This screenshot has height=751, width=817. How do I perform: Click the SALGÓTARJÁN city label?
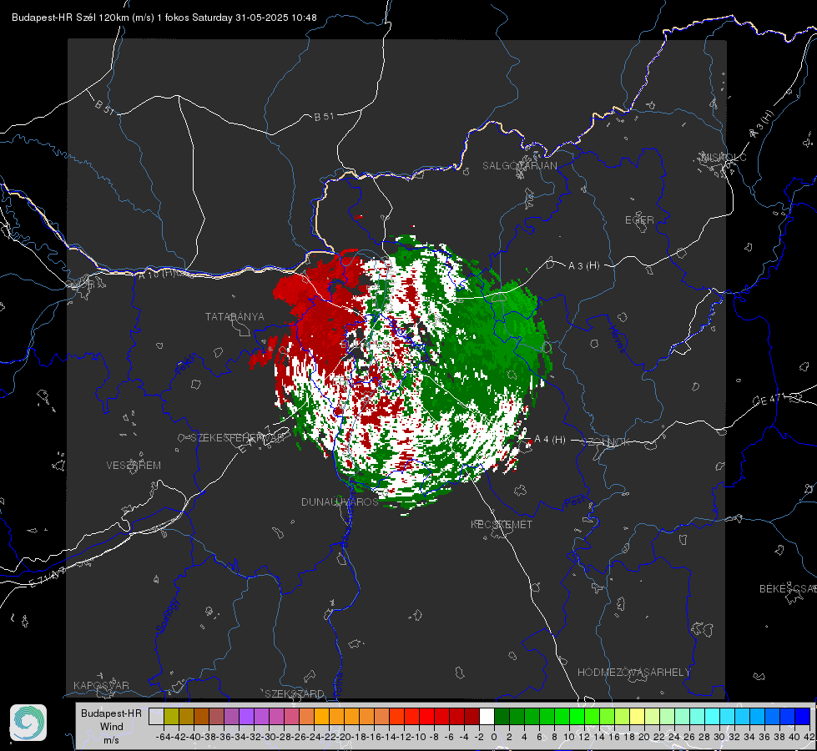coord(519,166)
